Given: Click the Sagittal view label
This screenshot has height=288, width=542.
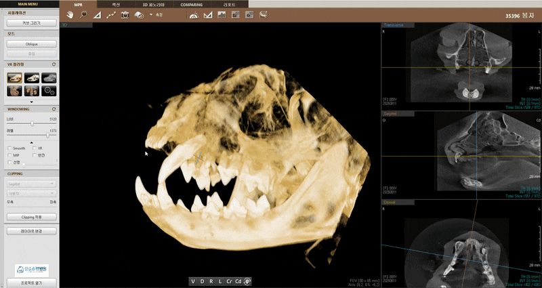Looking at the screenshot, I should (x=398, y=114).
